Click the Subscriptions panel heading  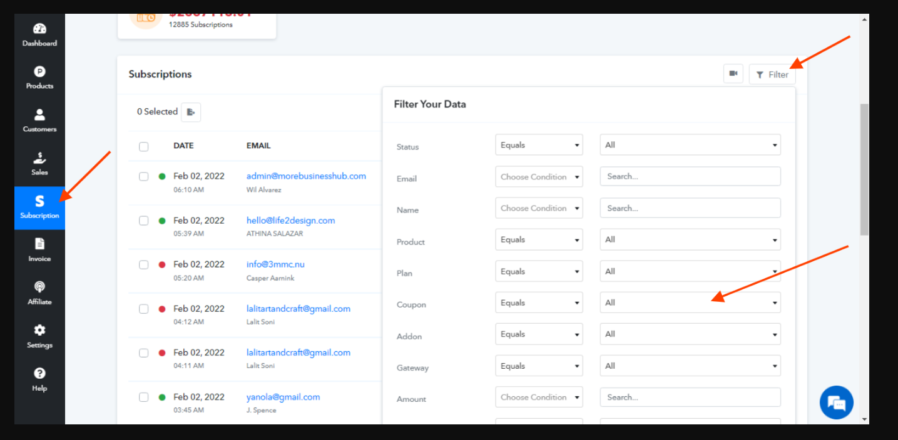click(160, 74)
